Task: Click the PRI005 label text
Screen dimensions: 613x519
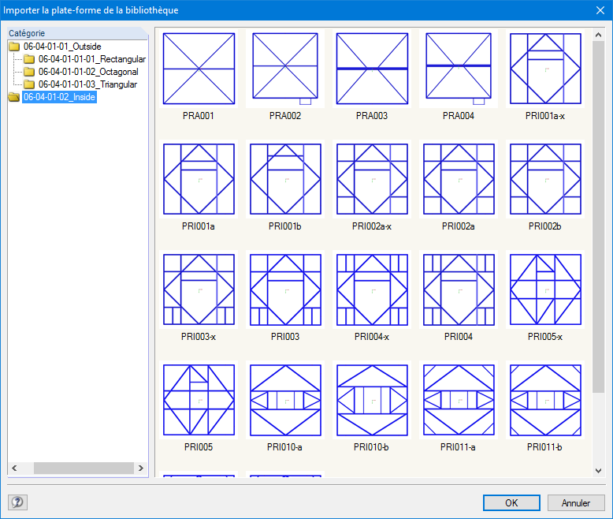Action: click(199, 447)
